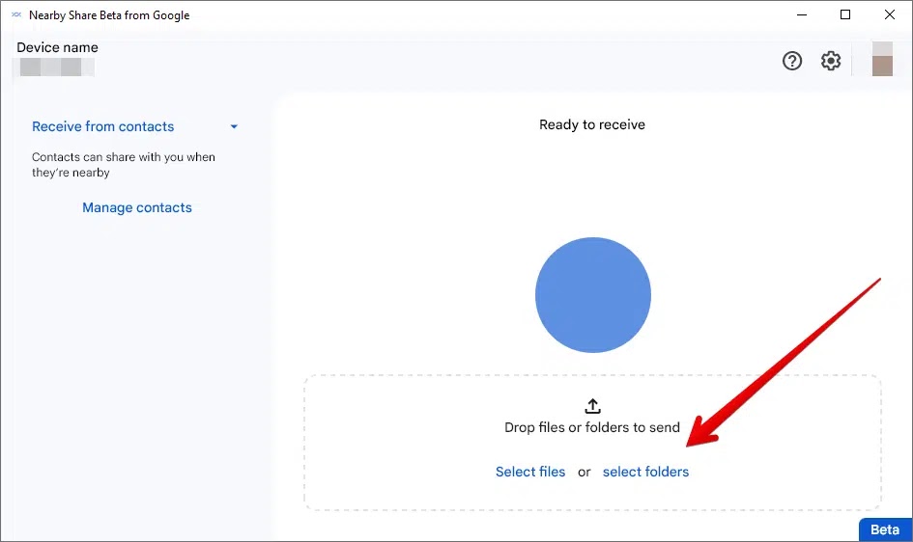Click the Nearby Share title bar icon

(16, 15)
